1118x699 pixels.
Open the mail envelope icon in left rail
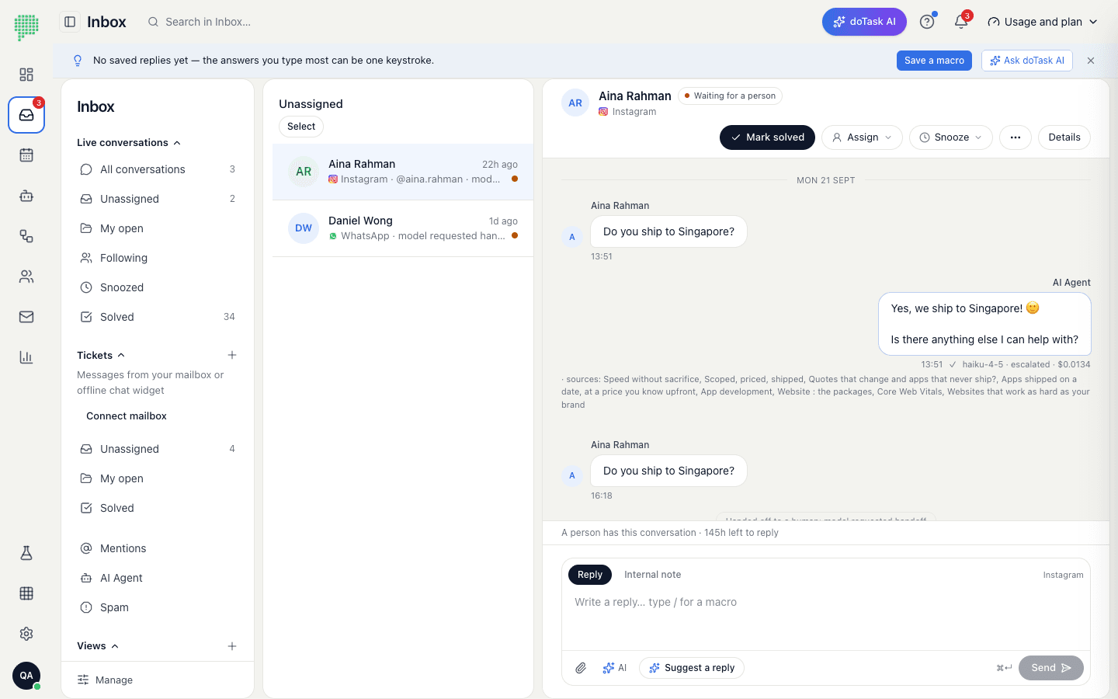coord(26,317)
